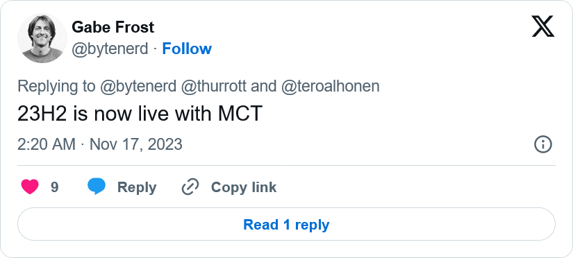This screenshot has width=573, height=258.
Task: Click the @teroalhonen mention
Action: coord(331,87)
